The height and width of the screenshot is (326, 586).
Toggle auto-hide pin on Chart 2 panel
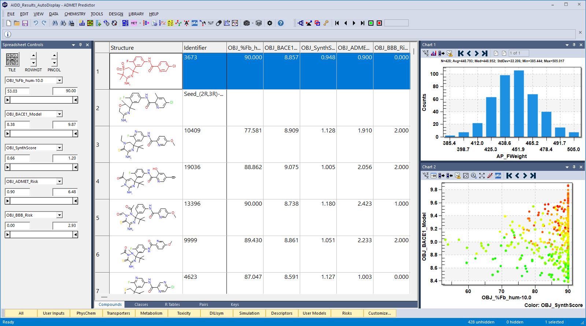tap(574, 167)
